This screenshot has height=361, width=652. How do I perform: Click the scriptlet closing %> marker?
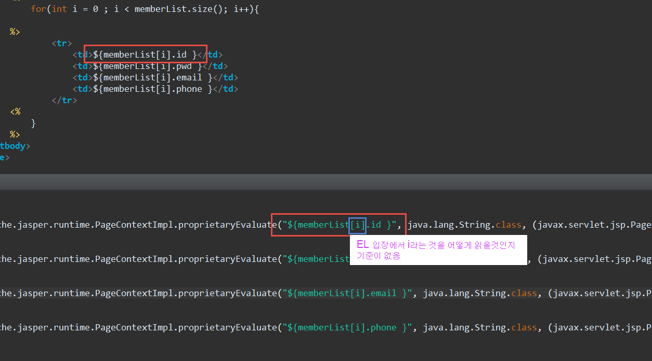(x=15, y=134)
